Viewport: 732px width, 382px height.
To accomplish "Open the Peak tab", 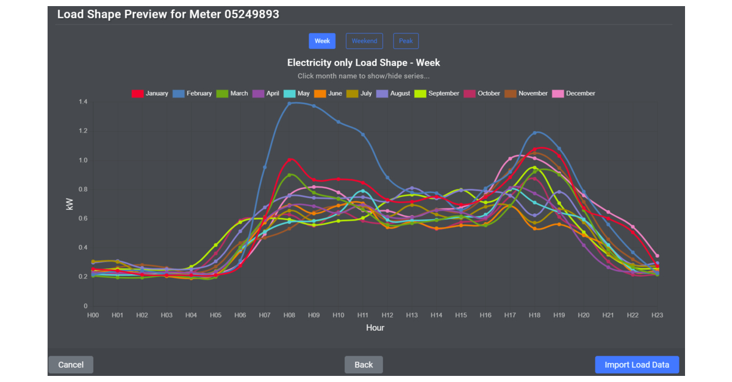I will point(406,41).
